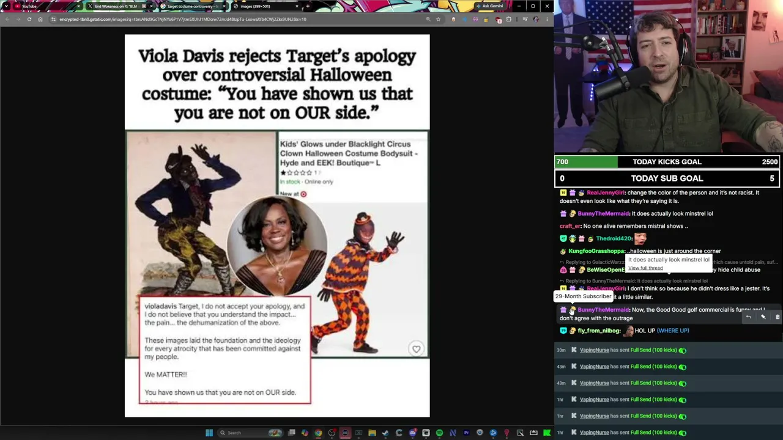Expand the tab search dropdown

pyautogui.click(x=6, y=6)
